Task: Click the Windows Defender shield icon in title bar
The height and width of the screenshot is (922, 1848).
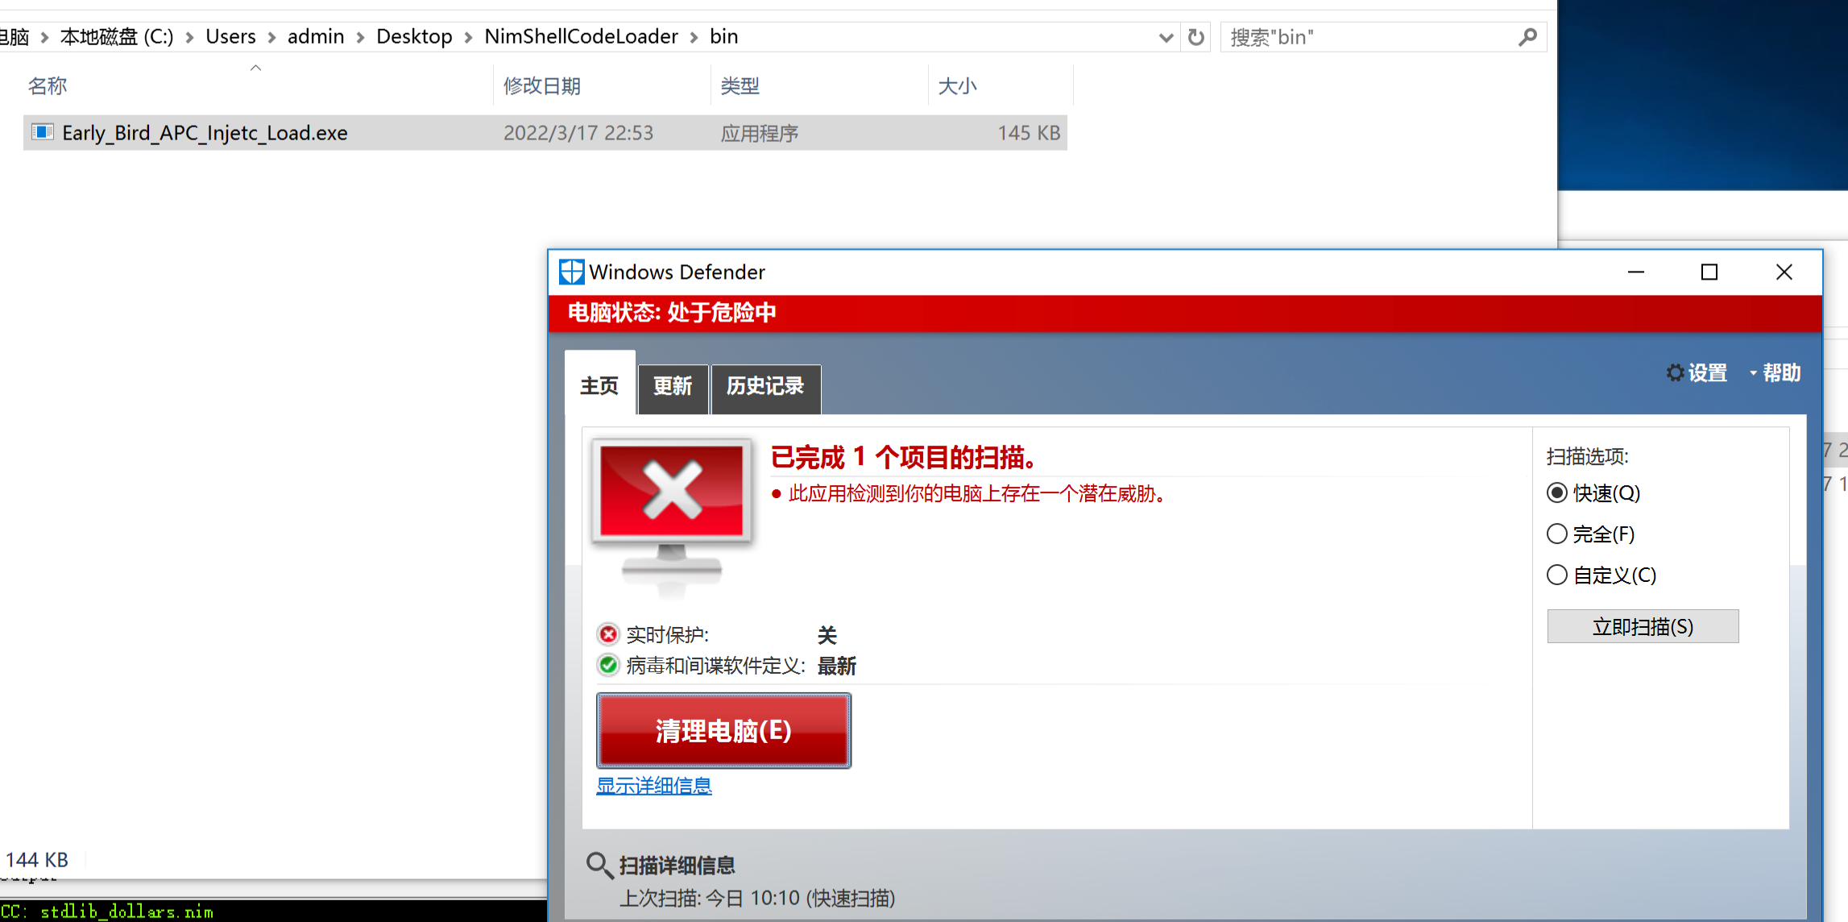Action: (571, 272)
